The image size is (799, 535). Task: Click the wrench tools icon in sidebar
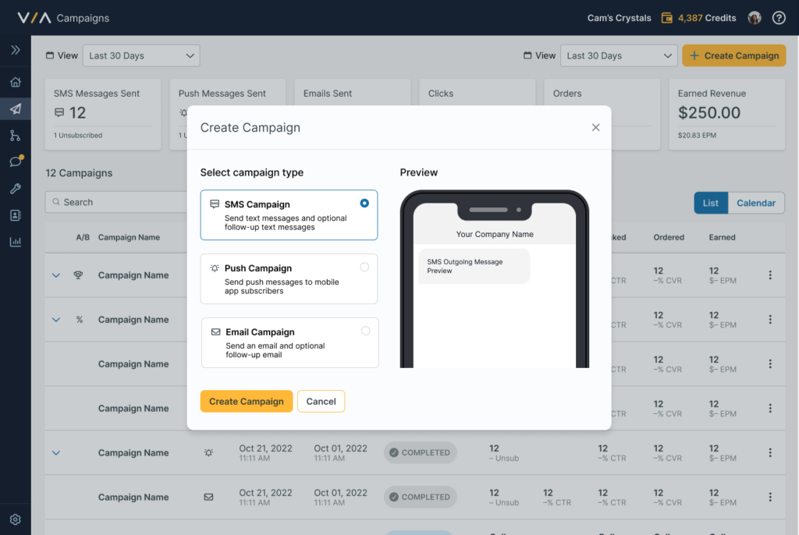coord(15,189)
